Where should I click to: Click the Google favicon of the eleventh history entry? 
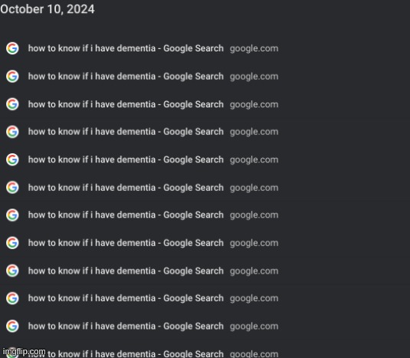click(12, 326)
